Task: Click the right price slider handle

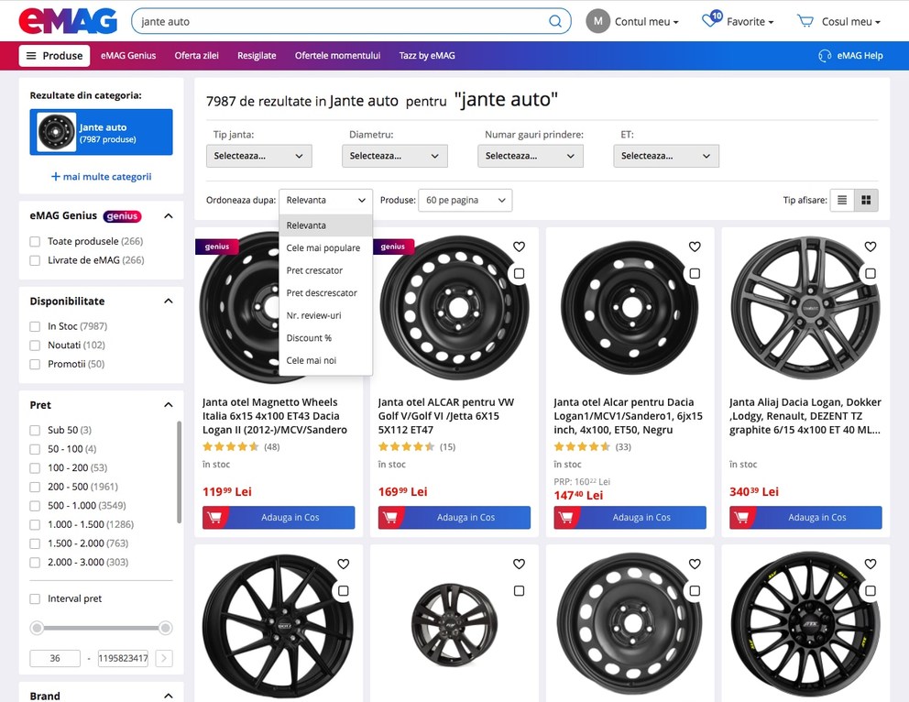Action: click(166, 628)
